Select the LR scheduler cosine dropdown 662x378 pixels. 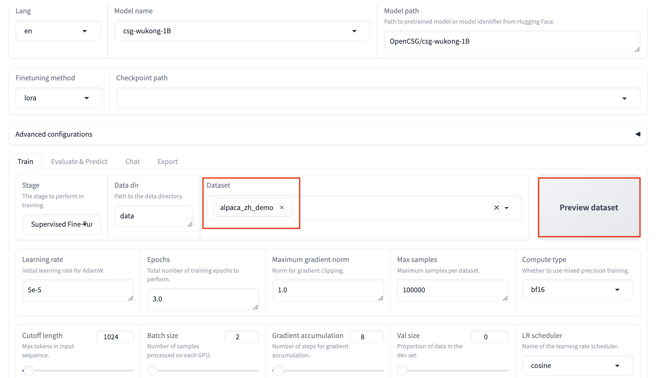pyautogui.click(x=577, y=366)
